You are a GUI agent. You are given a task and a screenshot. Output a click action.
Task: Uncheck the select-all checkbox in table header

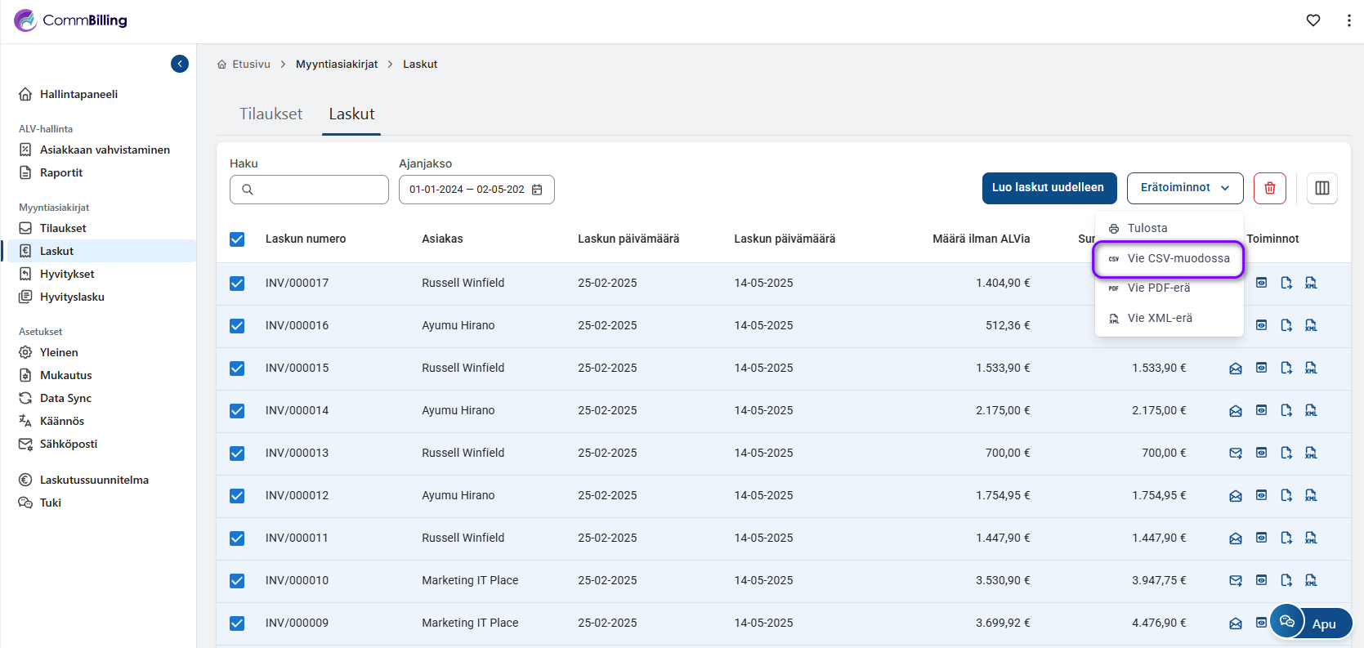click(237, 239)
